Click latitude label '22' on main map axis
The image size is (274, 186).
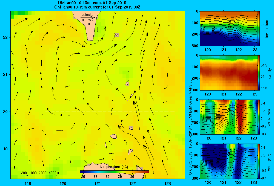pyautogui.click(x=5, y=37)
